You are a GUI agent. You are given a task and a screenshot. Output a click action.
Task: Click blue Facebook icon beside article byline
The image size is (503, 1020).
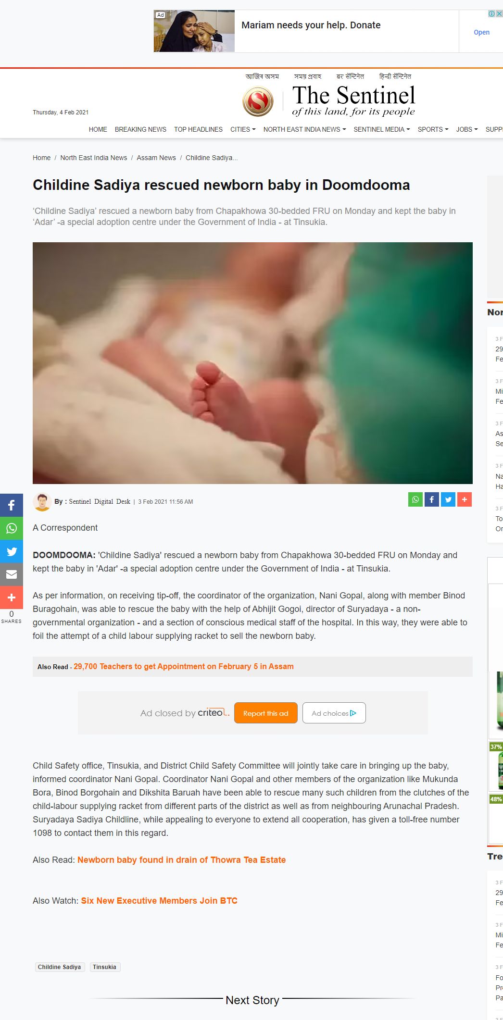pyautogui.click(x=432, y=499)
